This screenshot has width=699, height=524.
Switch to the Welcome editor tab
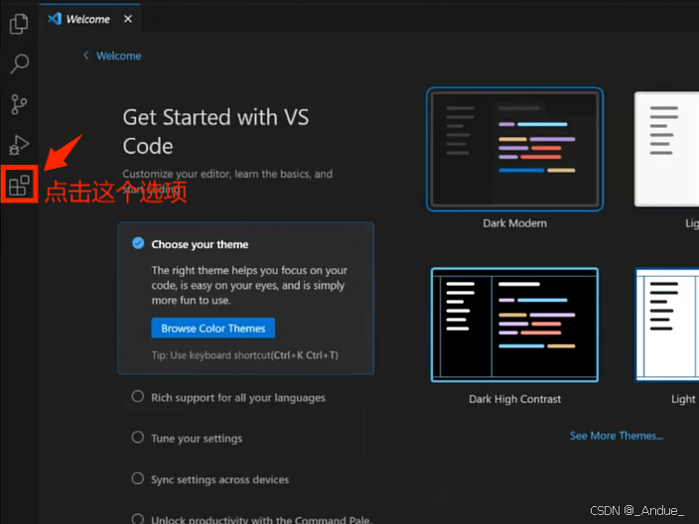point(89,18)
